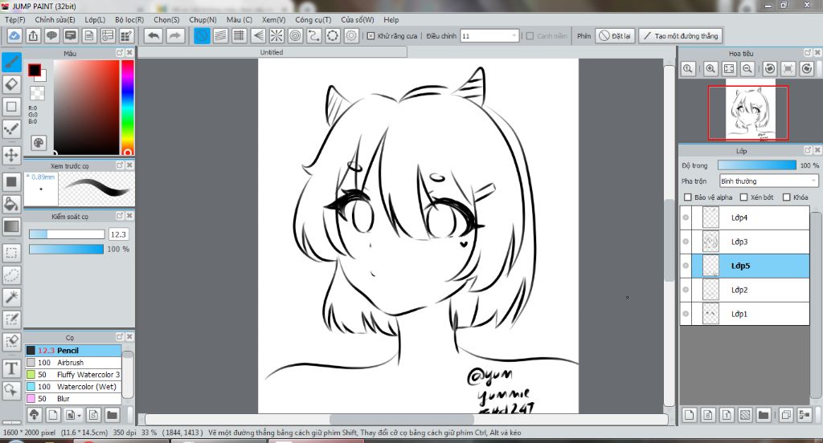
Task: Enable concentric circle snap guide
Action: (x=296, y=35)
